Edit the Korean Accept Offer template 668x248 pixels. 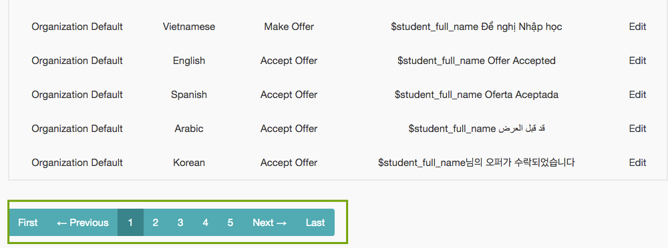coord(637,163)
